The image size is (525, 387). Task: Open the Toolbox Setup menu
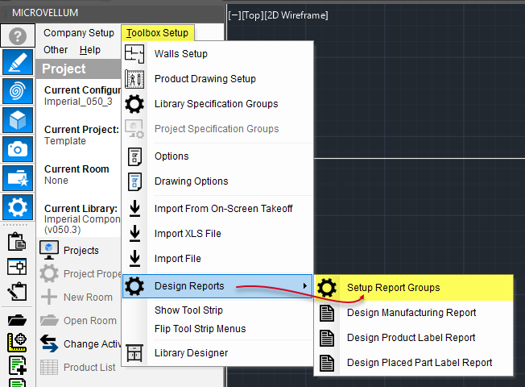click(x=157, y=33)
